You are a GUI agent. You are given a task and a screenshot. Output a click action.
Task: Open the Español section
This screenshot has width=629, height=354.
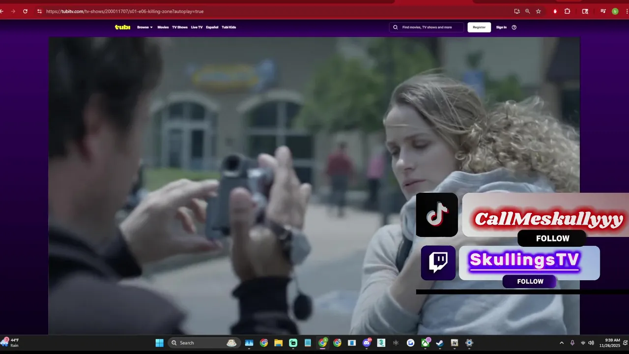point(212,27)
